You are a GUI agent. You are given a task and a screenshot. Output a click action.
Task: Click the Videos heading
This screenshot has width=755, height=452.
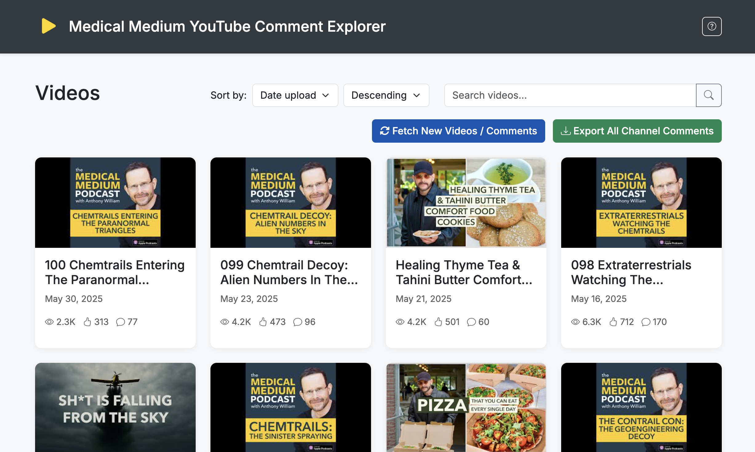tap(68, 93)
